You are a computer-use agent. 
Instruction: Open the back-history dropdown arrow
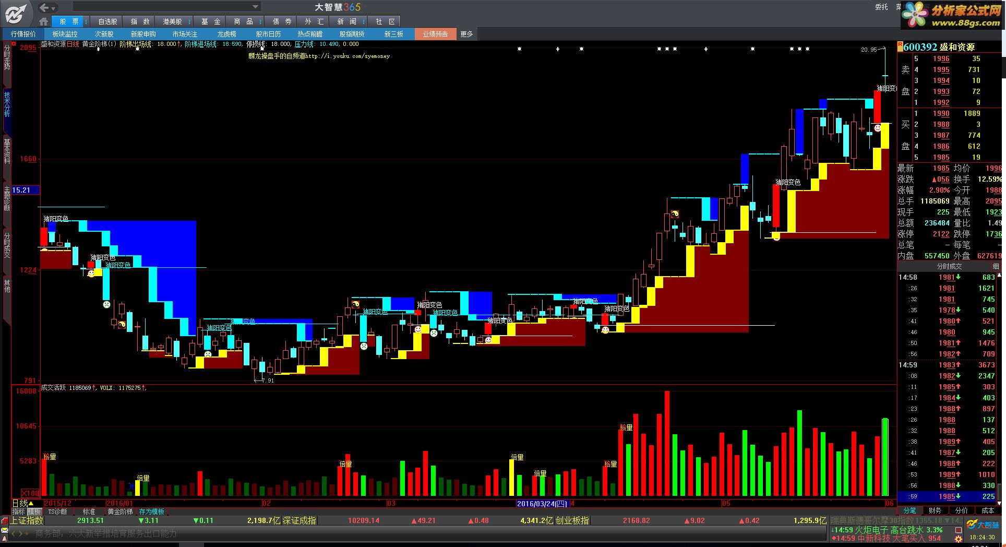pyautogui.click(x=54, y=8)
